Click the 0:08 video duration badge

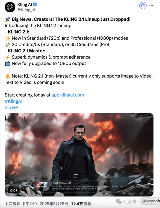point(14,191)
